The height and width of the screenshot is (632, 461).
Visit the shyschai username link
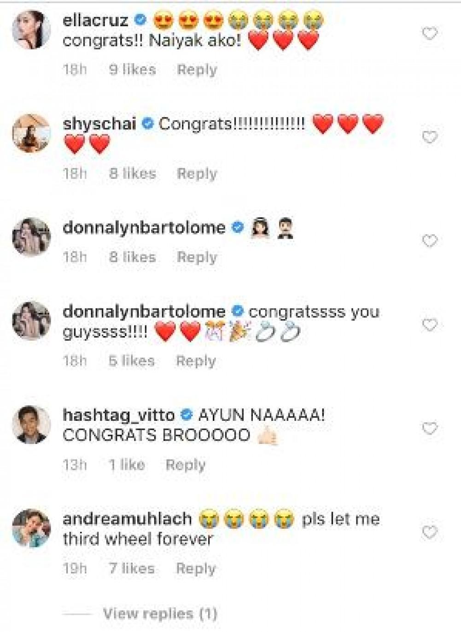99,124
